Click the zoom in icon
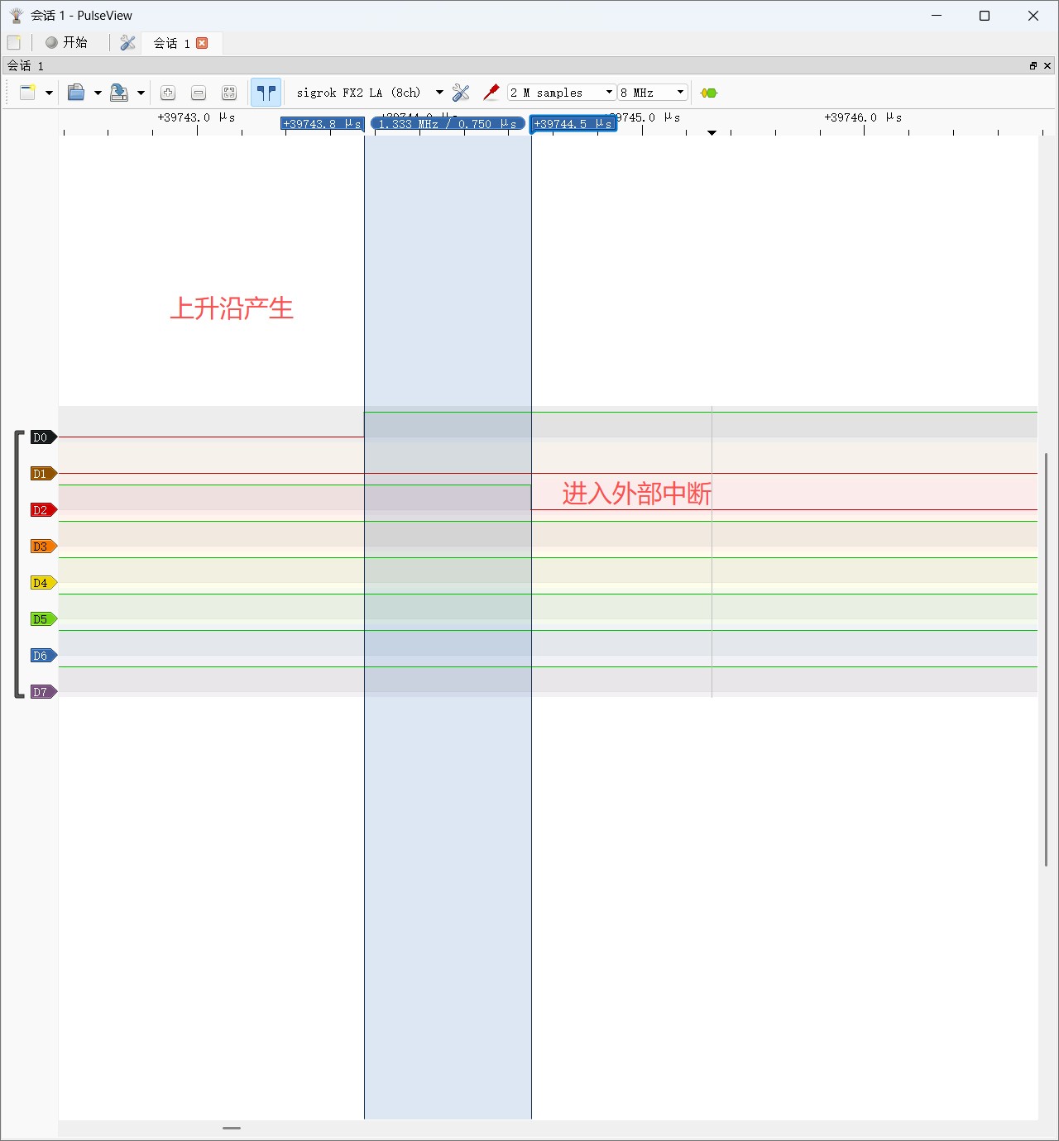Image resolution: width=1059 pixels, height=1141 pixels. [x=168, y=93]
